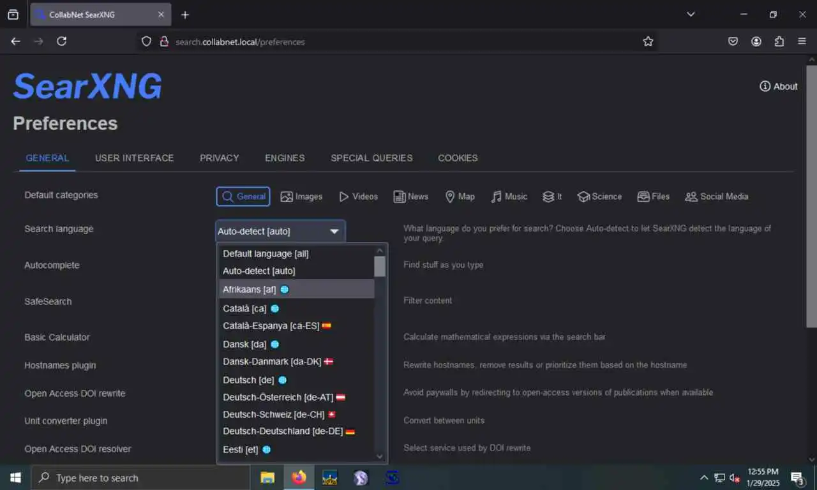Switch to the General preferences tab
Image resolution: width=817 pixels, height=490 pixels.
point(47,158)
